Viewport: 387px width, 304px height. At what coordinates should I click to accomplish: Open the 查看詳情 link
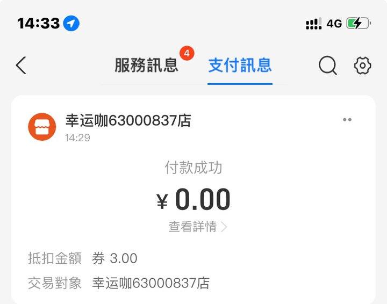pyautogui.click(x=192, y=226)
